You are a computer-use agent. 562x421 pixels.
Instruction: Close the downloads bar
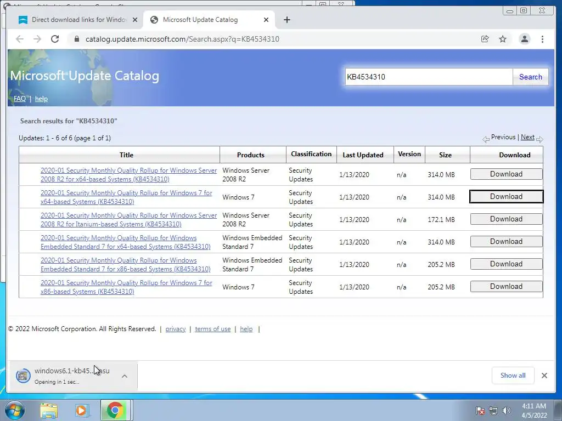tap(544, 375)
